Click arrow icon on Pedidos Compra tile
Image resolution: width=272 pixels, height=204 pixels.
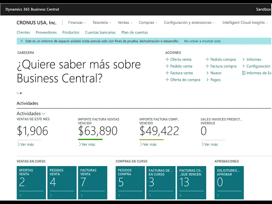point(119,195)
